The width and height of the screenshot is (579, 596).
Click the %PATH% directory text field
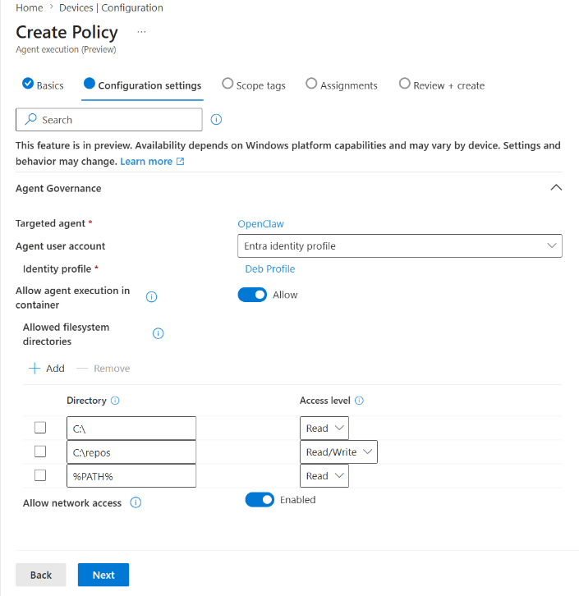pyautogui.click(x=131, y=476)
